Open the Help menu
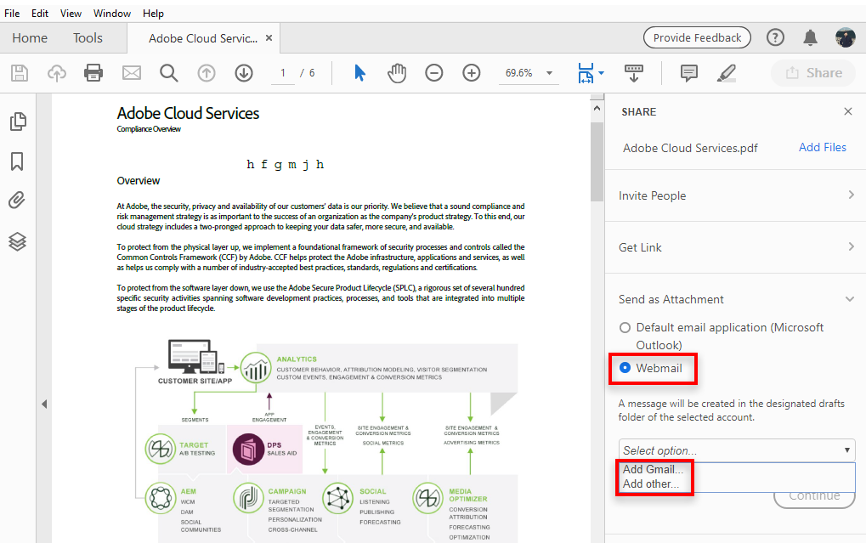 point(153,14)
